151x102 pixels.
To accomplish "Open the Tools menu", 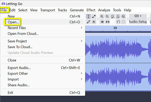I will [x=117, y=10].
